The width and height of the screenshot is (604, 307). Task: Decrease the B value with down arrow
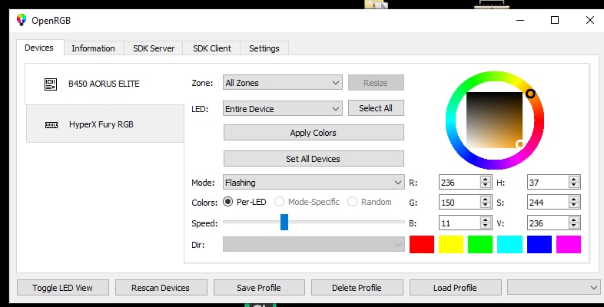486,226
